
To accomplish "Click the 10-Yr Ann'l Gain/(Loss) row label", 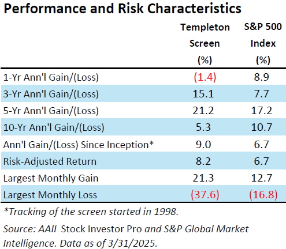I will tap(54, 127).
